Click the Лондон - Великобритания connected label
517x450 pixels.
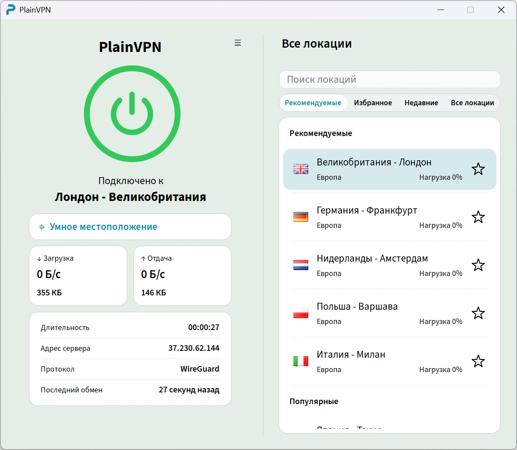[130, 197]
